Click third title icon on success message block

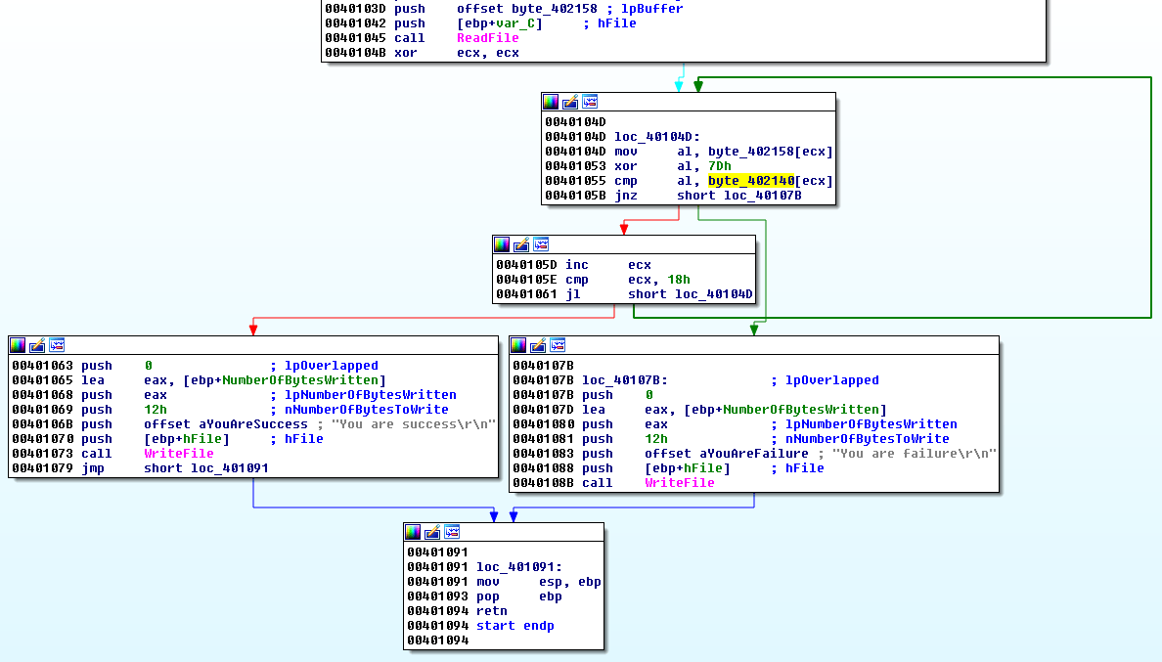[57, 345]
